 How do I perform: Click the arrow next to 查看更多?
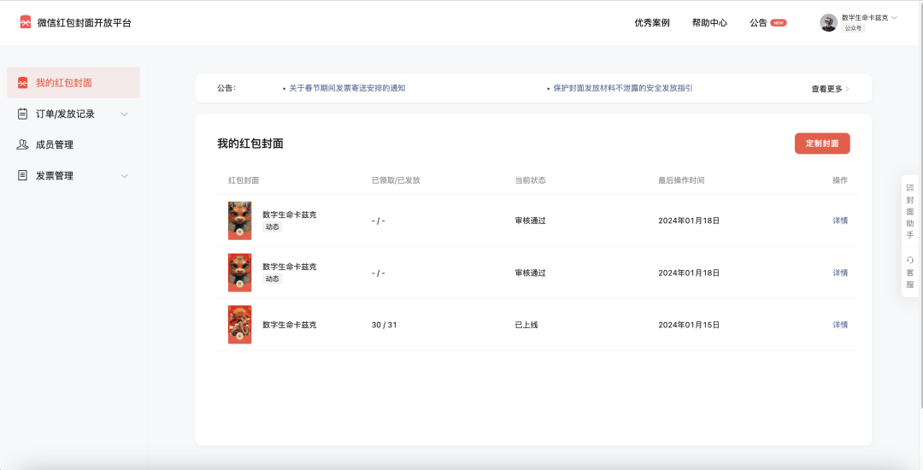pyautogui.click(x=847, y=89)
